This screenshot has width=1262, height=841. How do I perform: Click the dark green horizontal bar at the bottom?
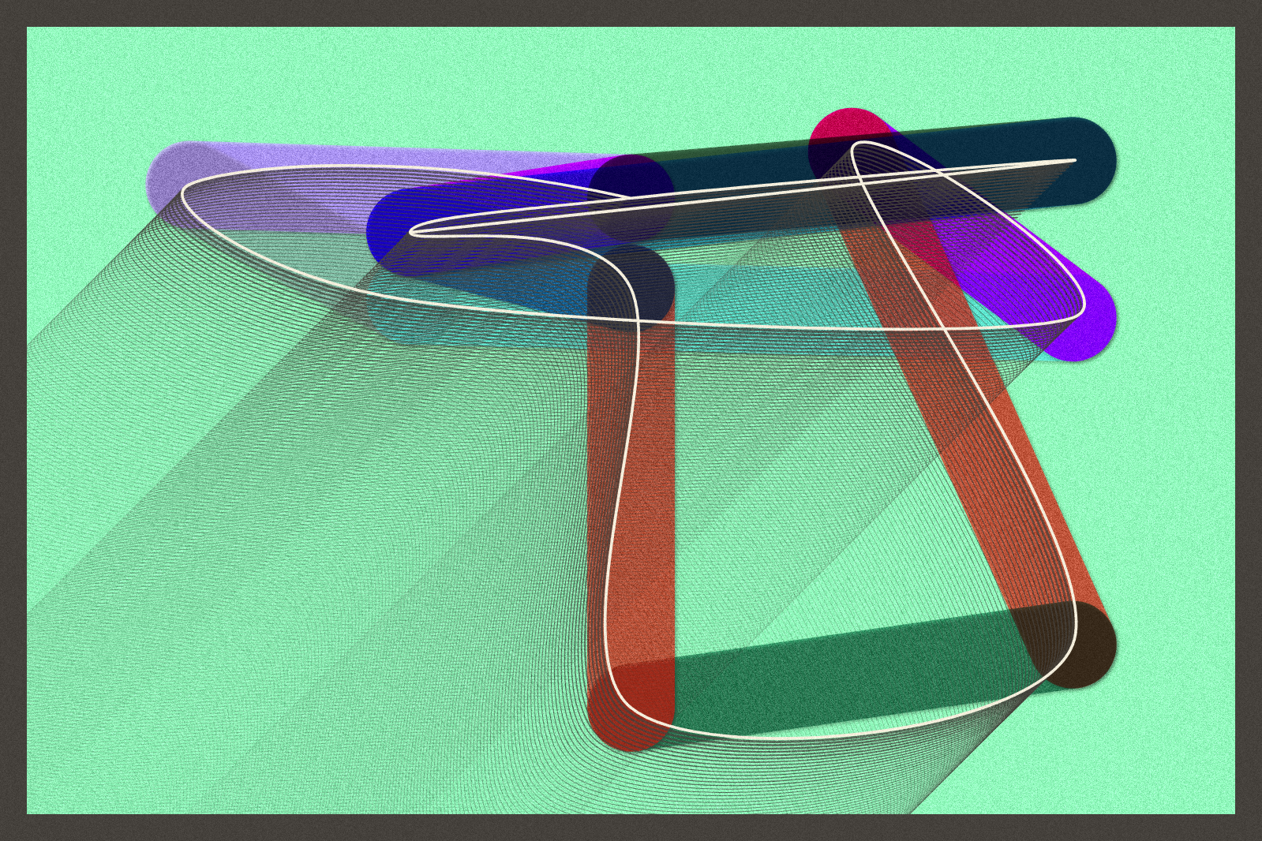tap(852, 671)
